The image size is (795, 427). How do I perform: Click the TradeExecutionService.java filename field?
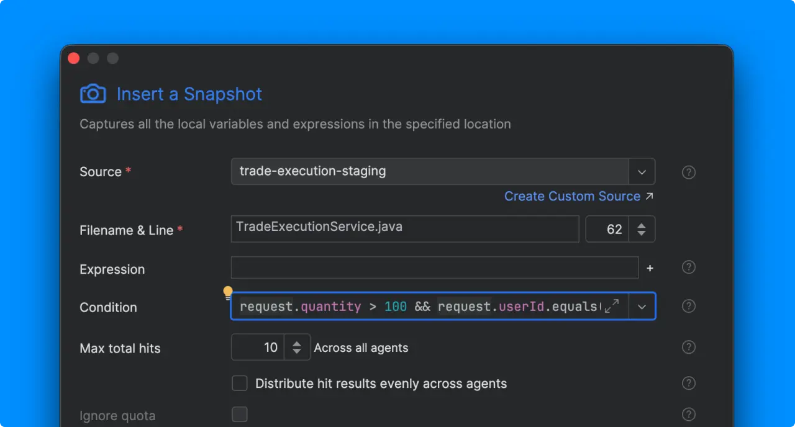click(404, 228)
